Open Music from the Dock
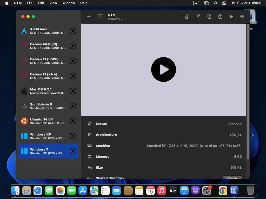Viewport: 266px width, 199px height. [x=162, y=191]
